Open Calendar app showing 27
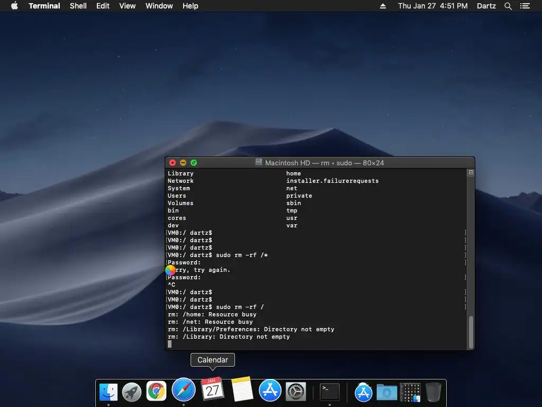The height and width of the screenshot is (407, 542). (212, 388)
